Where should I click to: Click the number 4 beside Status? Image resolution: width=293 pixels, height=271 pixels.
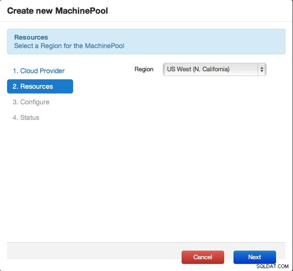(x=15, y=118)
